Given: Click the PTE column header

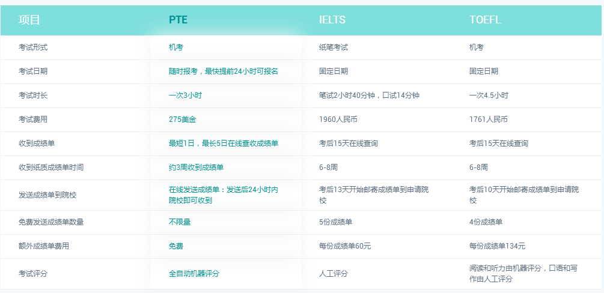Looking at the screenshot, I should 178,20.
